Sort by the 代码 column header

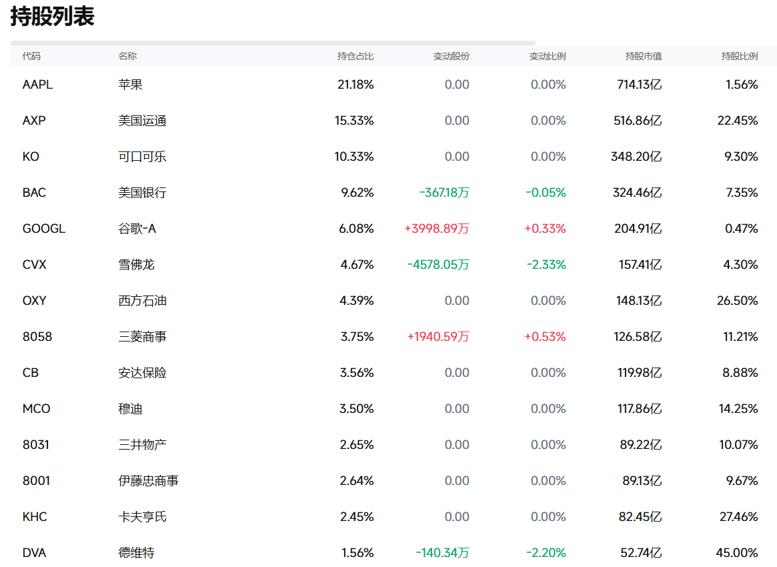coord(31,57)
